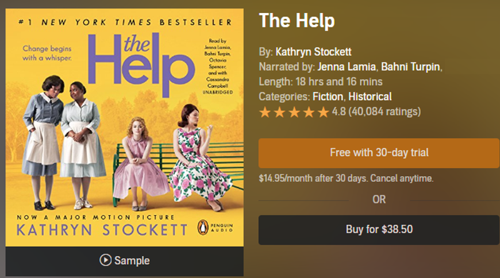Click the fourth rating star
This screenshot has width=500, height=278.
pos(308,112)
